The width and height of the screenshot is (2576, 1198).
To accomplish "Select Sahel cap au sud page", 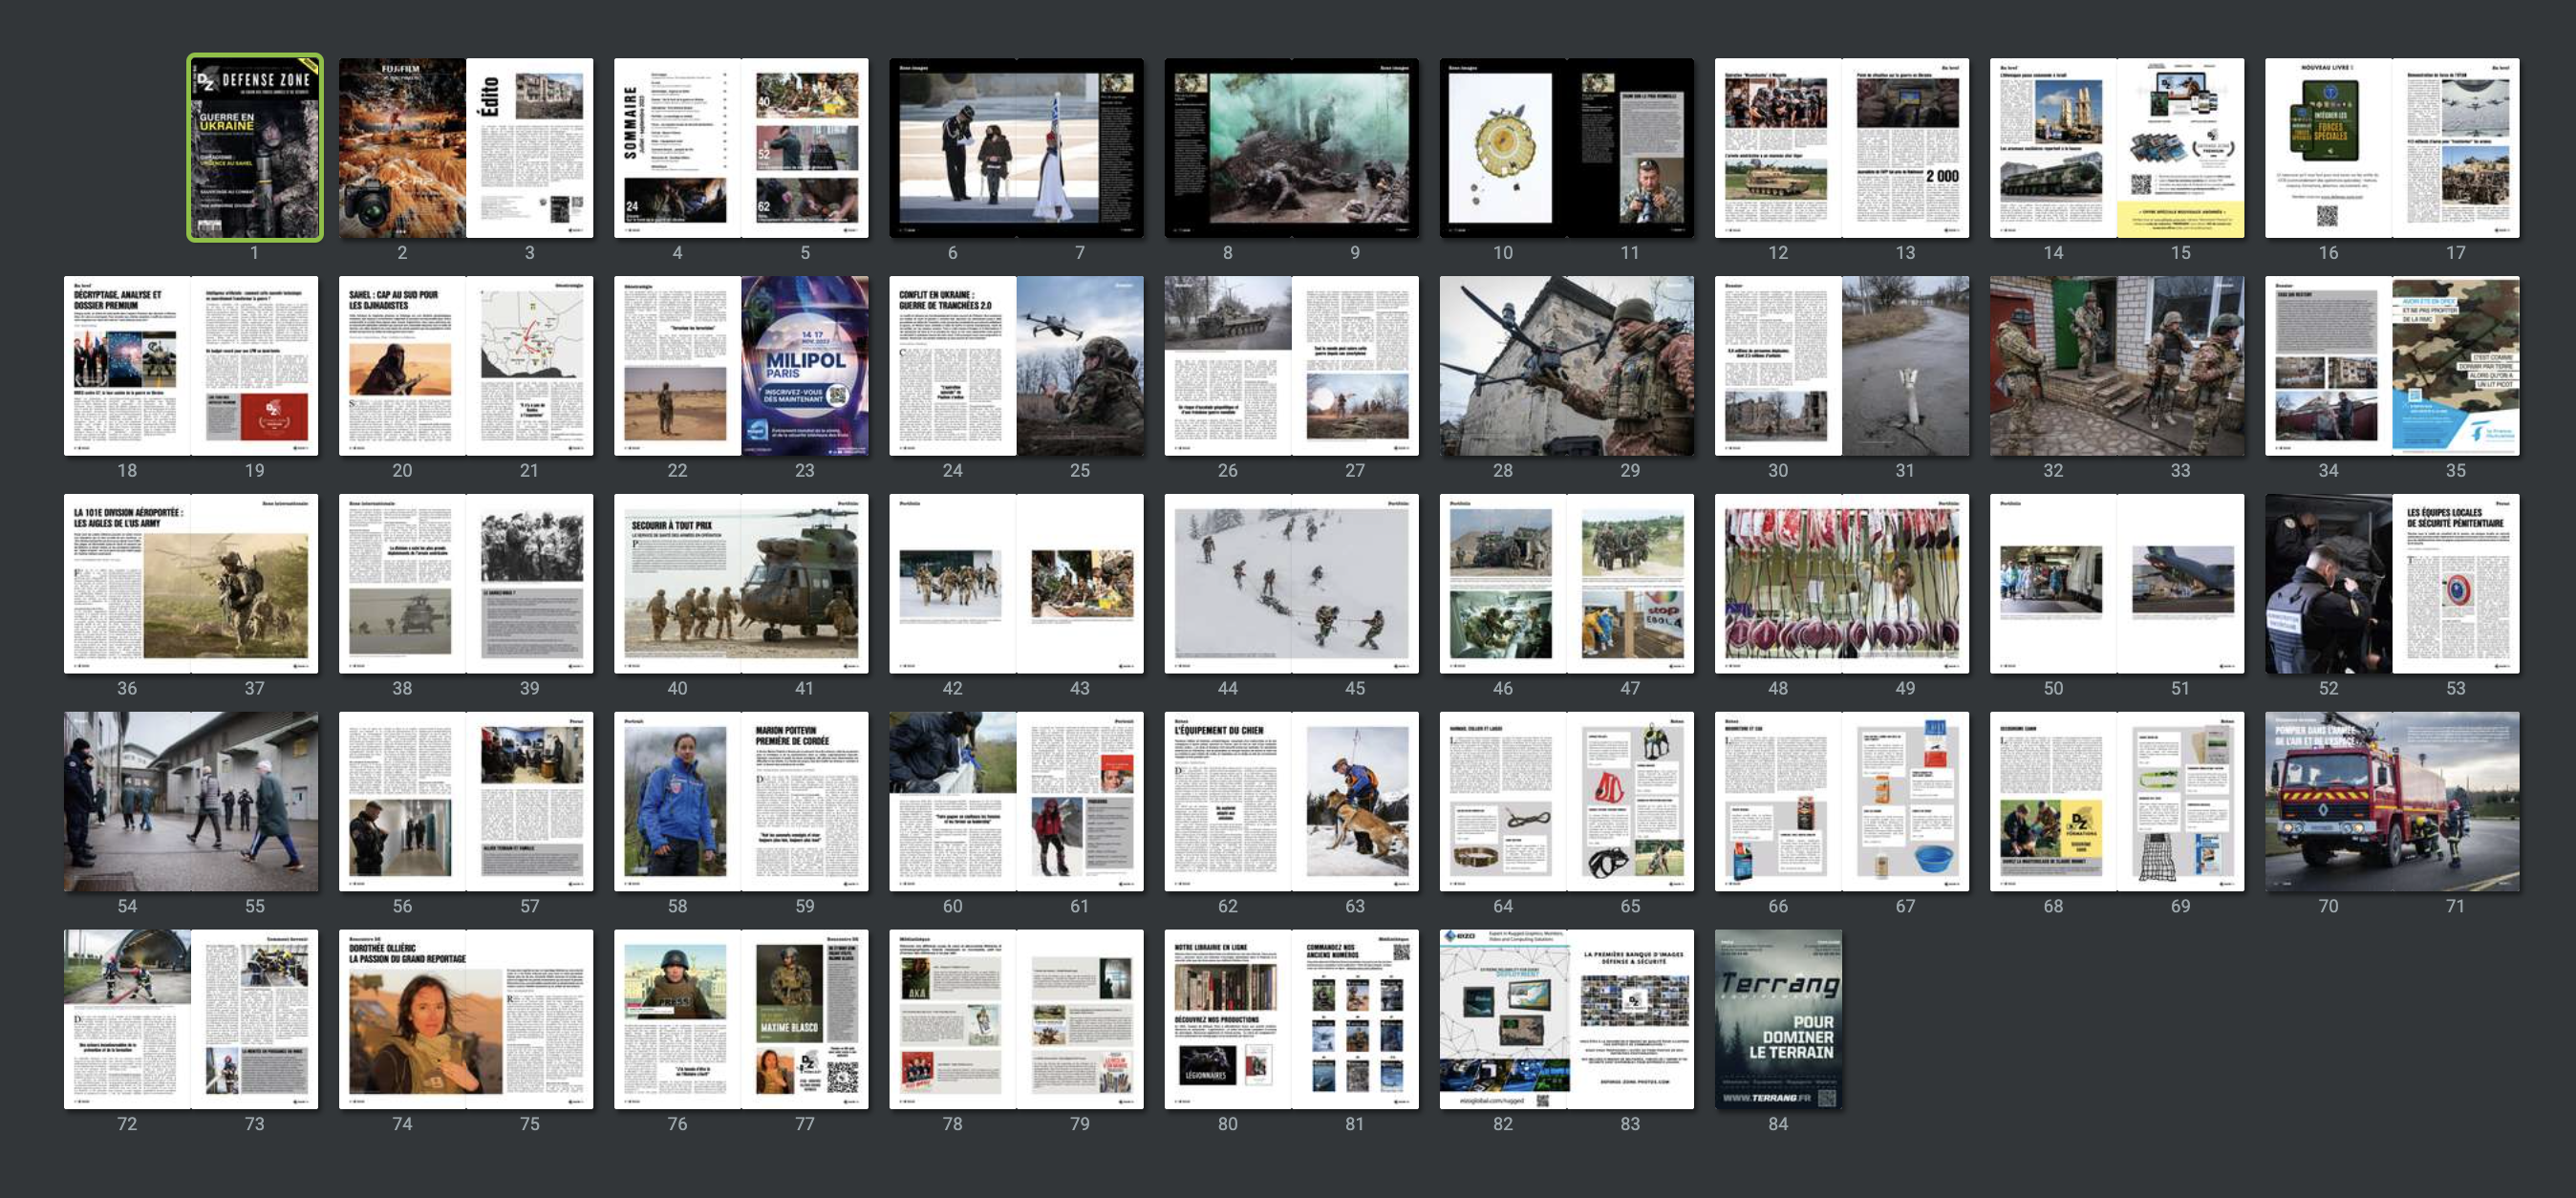I will point(402,365).
